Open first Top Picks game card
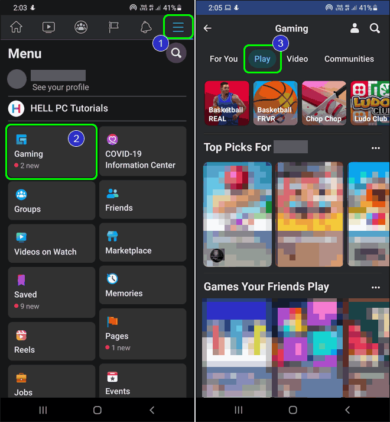The height and width of the screenshot is (422, 390). [238, 214]
